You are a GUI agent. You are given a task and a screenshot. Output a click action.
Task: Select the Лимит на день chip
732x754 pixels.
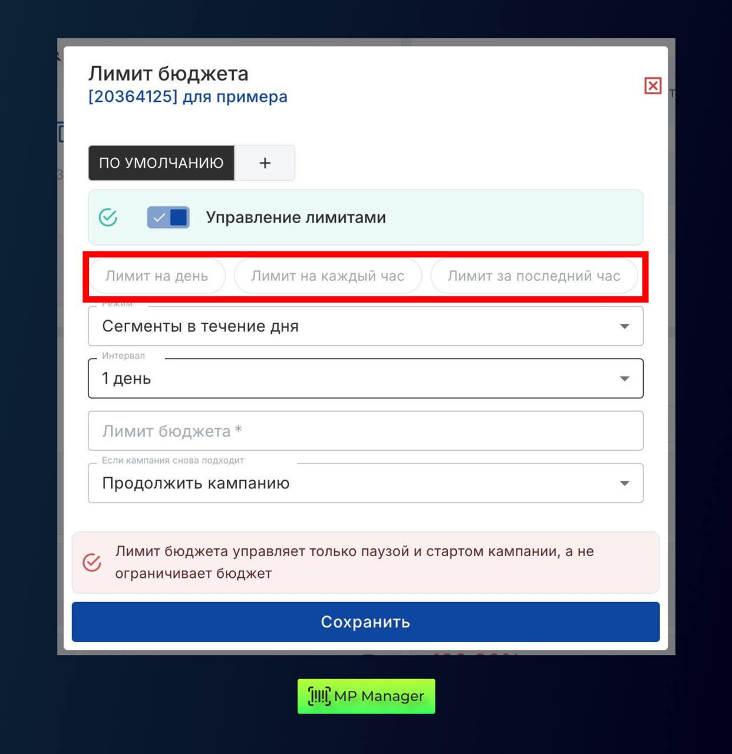coord(157,276)
